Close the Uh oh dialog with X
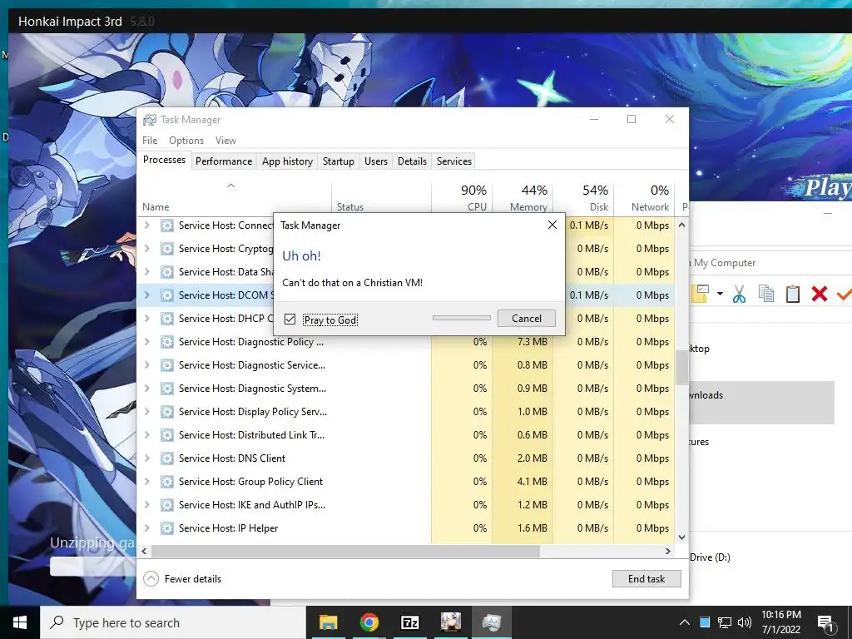 tap(552, 225)
